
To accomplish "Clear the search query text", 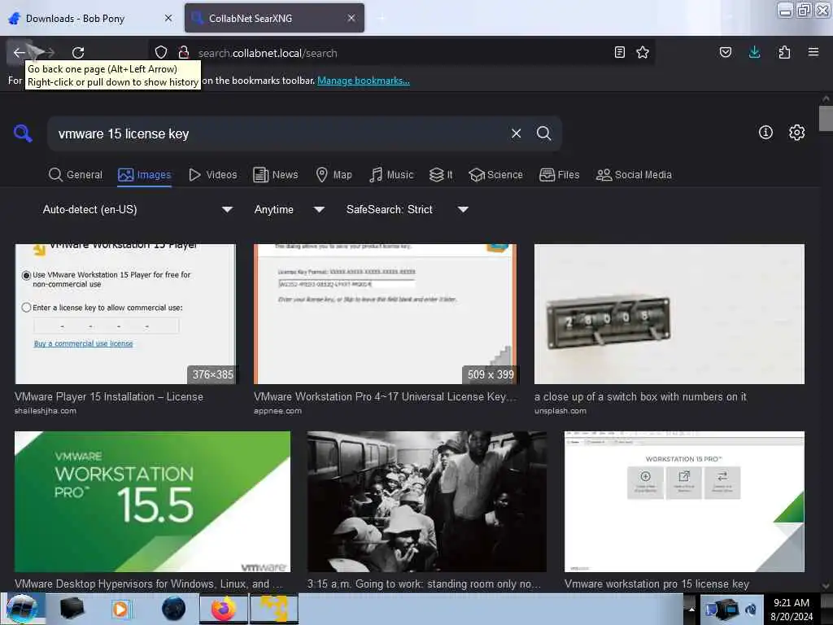I will pyautogui.click(x=516, y=133).
